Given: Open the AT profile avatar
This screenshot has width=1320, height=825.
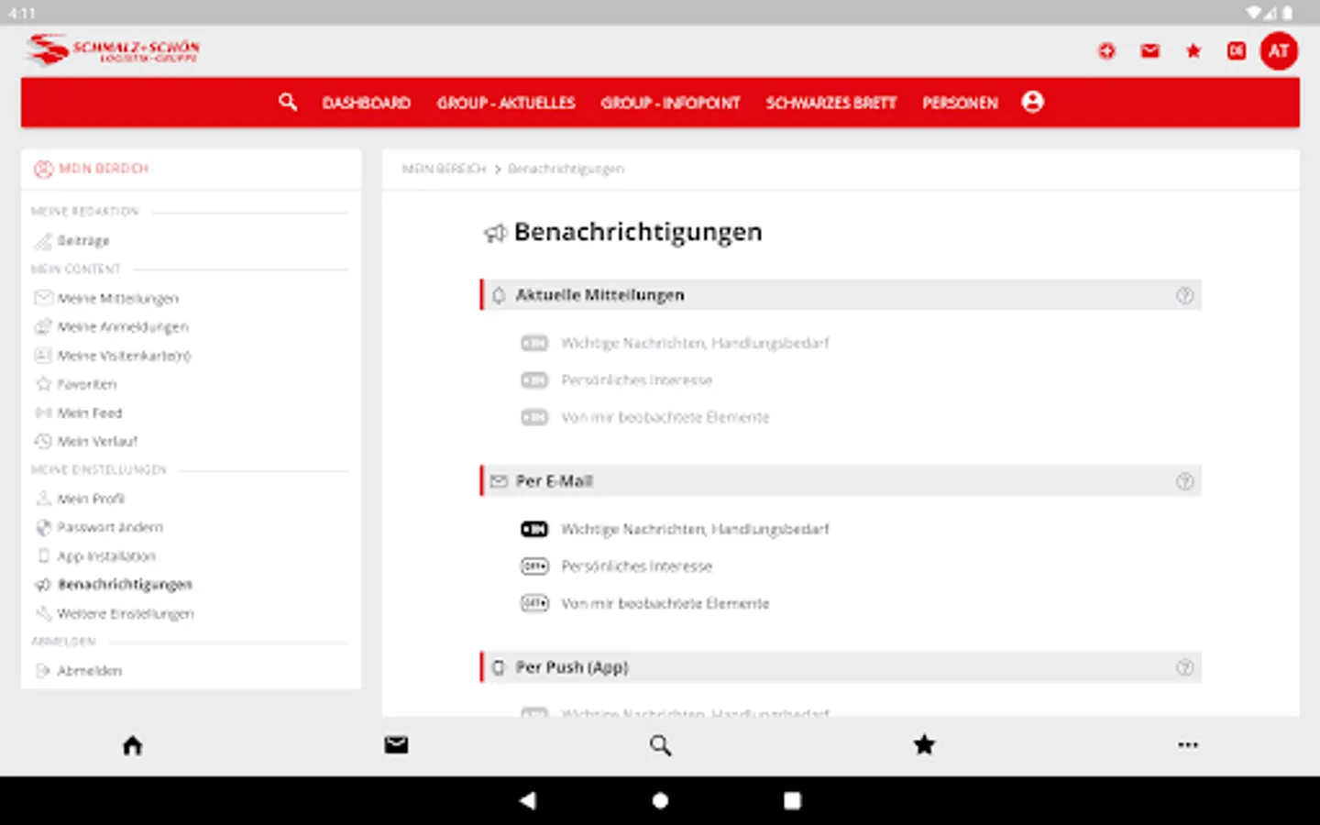Looking at the screenshot, I should point(1279,51).
